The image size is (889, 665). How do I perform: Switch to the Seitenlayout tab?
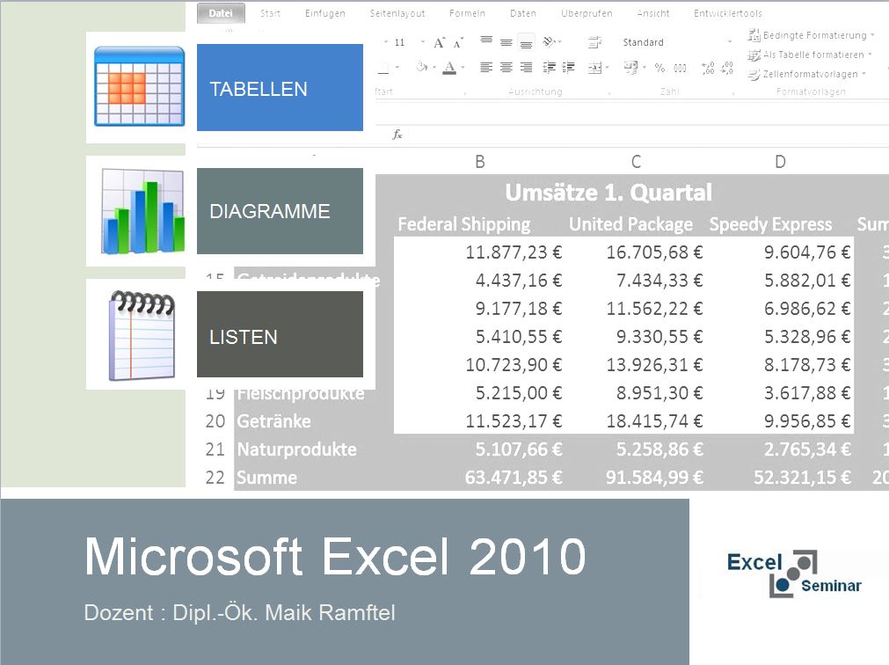(x=397, y=13)
